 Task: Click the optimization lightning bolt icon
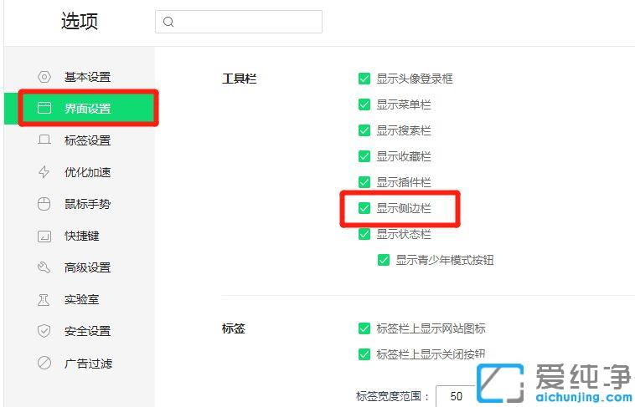click(x=44, y=172)
